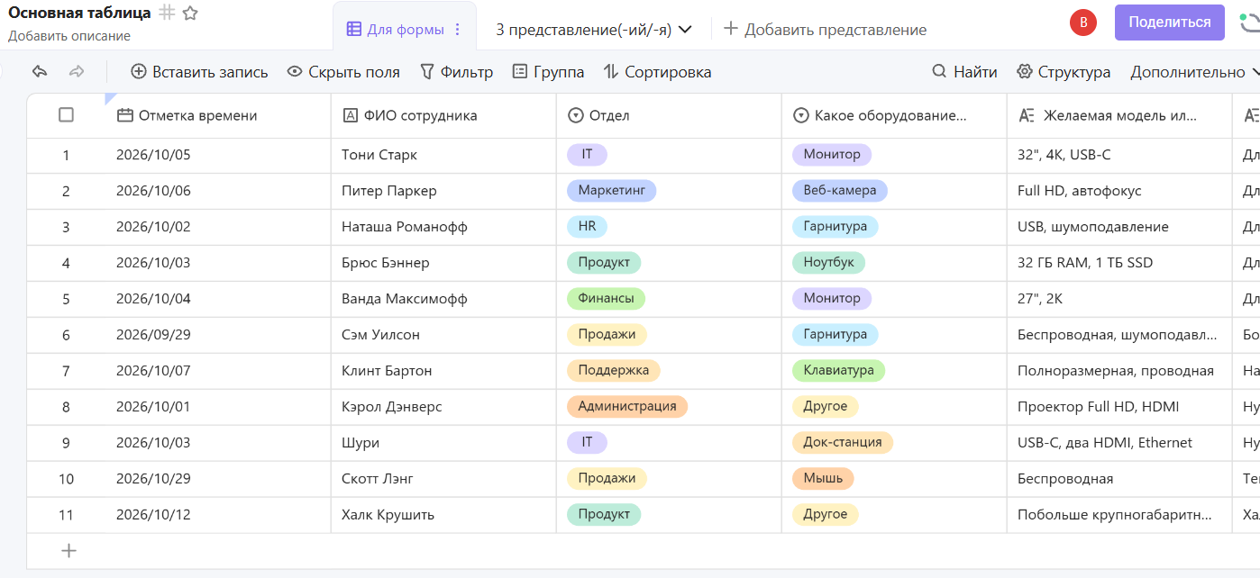This screenshot has width=1260, height=578.
Task: Click the calendar icon in Отметка времени header
Action: pyautogui.click(x=125, y=115)
